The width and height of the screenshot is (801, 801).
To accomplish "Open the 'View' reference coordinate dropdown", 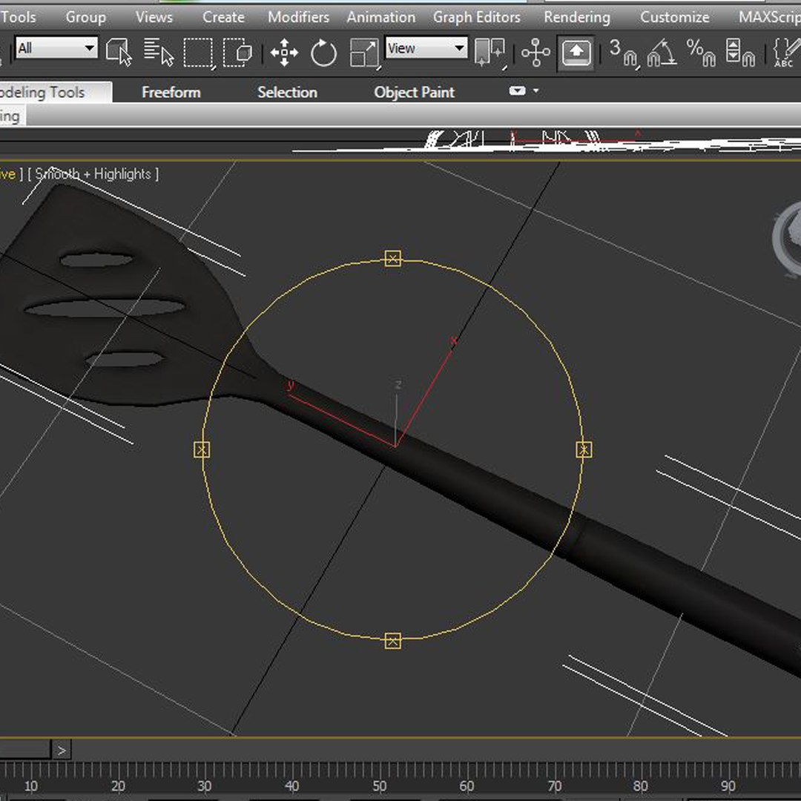I will (426, 48).
